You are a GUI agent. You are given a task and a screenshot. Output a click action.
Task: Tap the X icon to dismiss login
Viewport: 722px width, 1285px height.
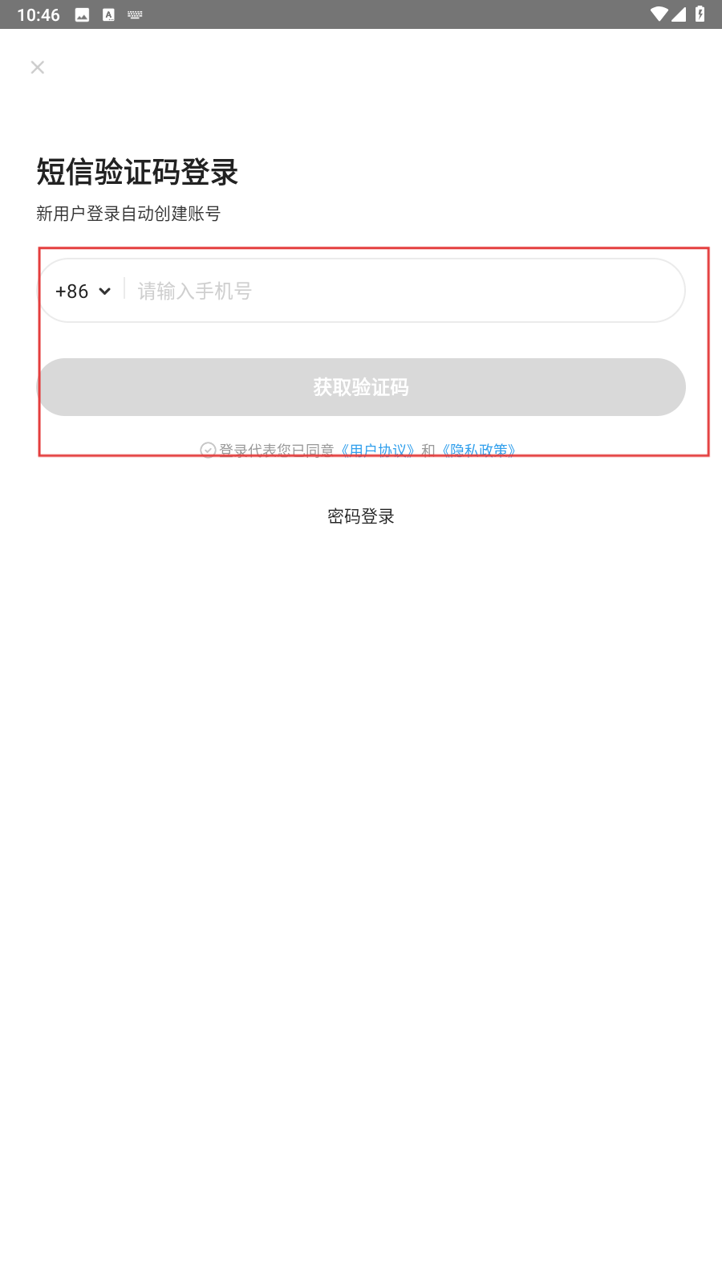[x=37, y=67]
